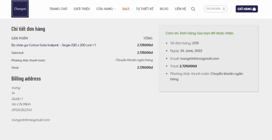
Task: Click order number 2175
Action: click(196, 43)
